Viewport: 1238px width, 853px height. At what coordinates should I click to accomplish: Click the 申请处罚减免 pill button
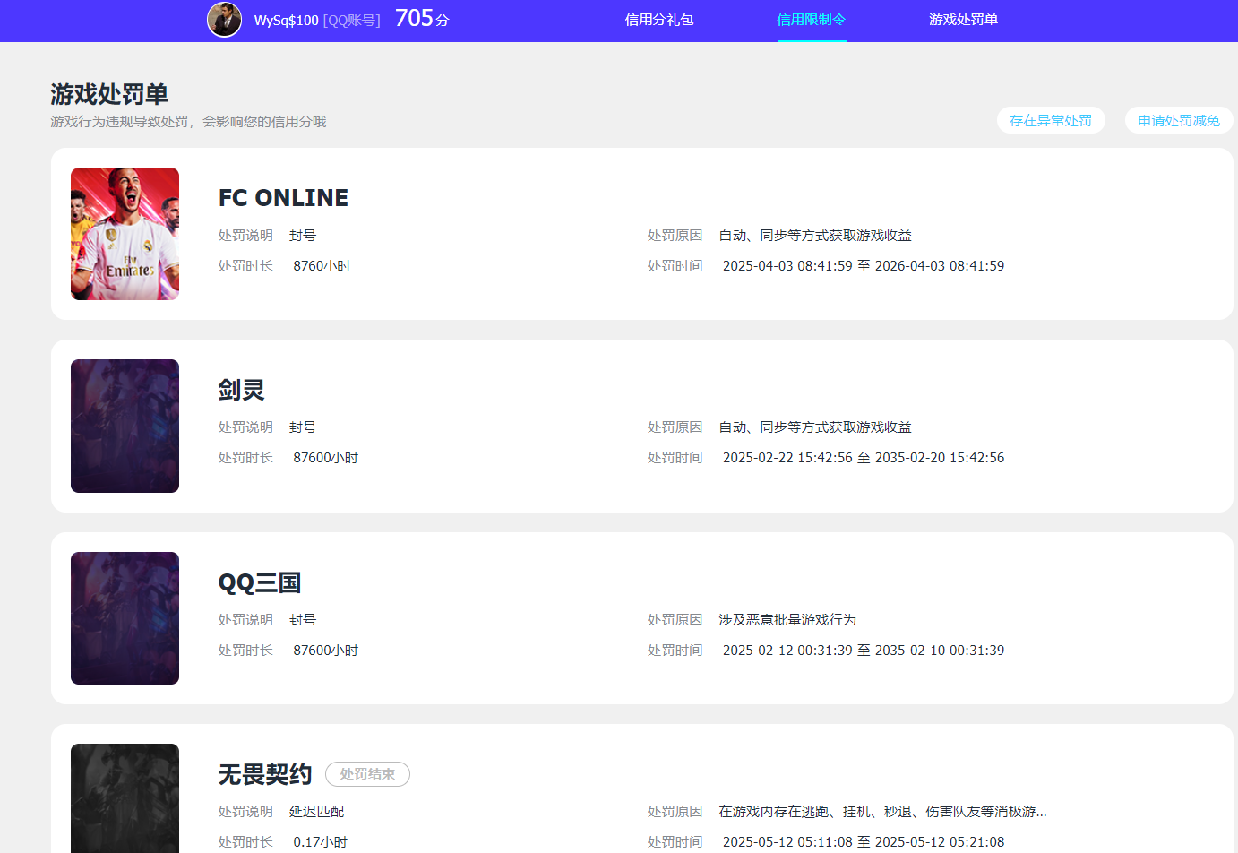pos(1179,119)
